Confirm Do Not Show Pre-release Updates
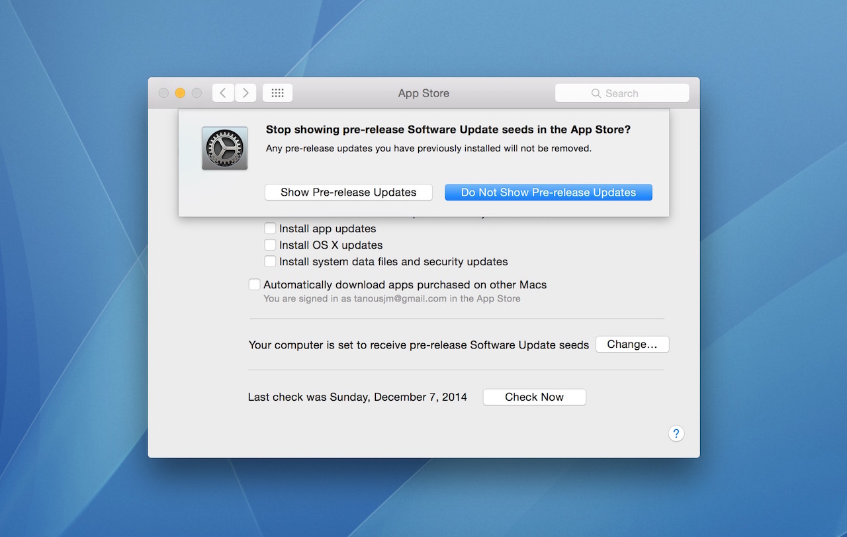 pos(549,192)
